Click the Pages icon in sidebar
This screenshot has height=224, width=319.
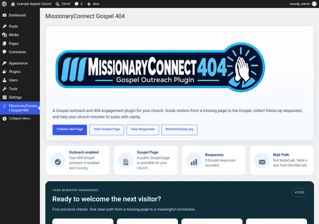(x=4, y=43)
